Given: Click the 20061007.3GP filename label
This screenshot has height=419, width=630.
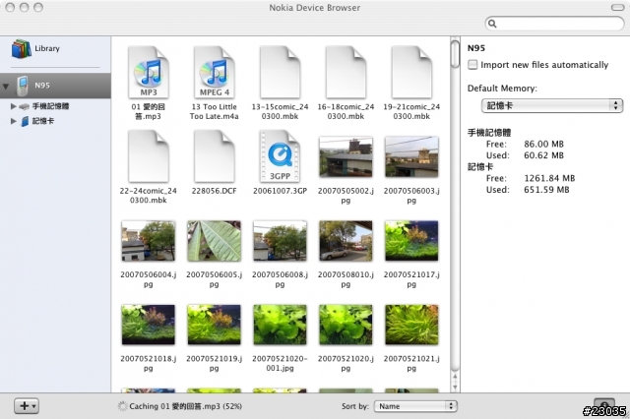Looking at the screenshot, I should [280, 191].
